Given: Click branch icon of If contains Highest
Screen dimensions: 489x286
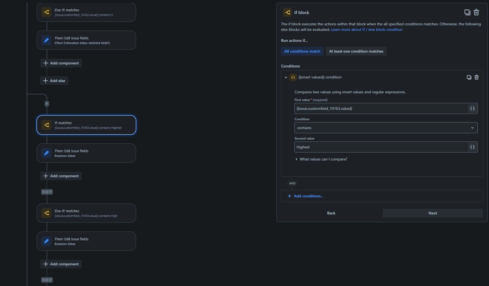Looking at the screenshot, I should point(46,125).
